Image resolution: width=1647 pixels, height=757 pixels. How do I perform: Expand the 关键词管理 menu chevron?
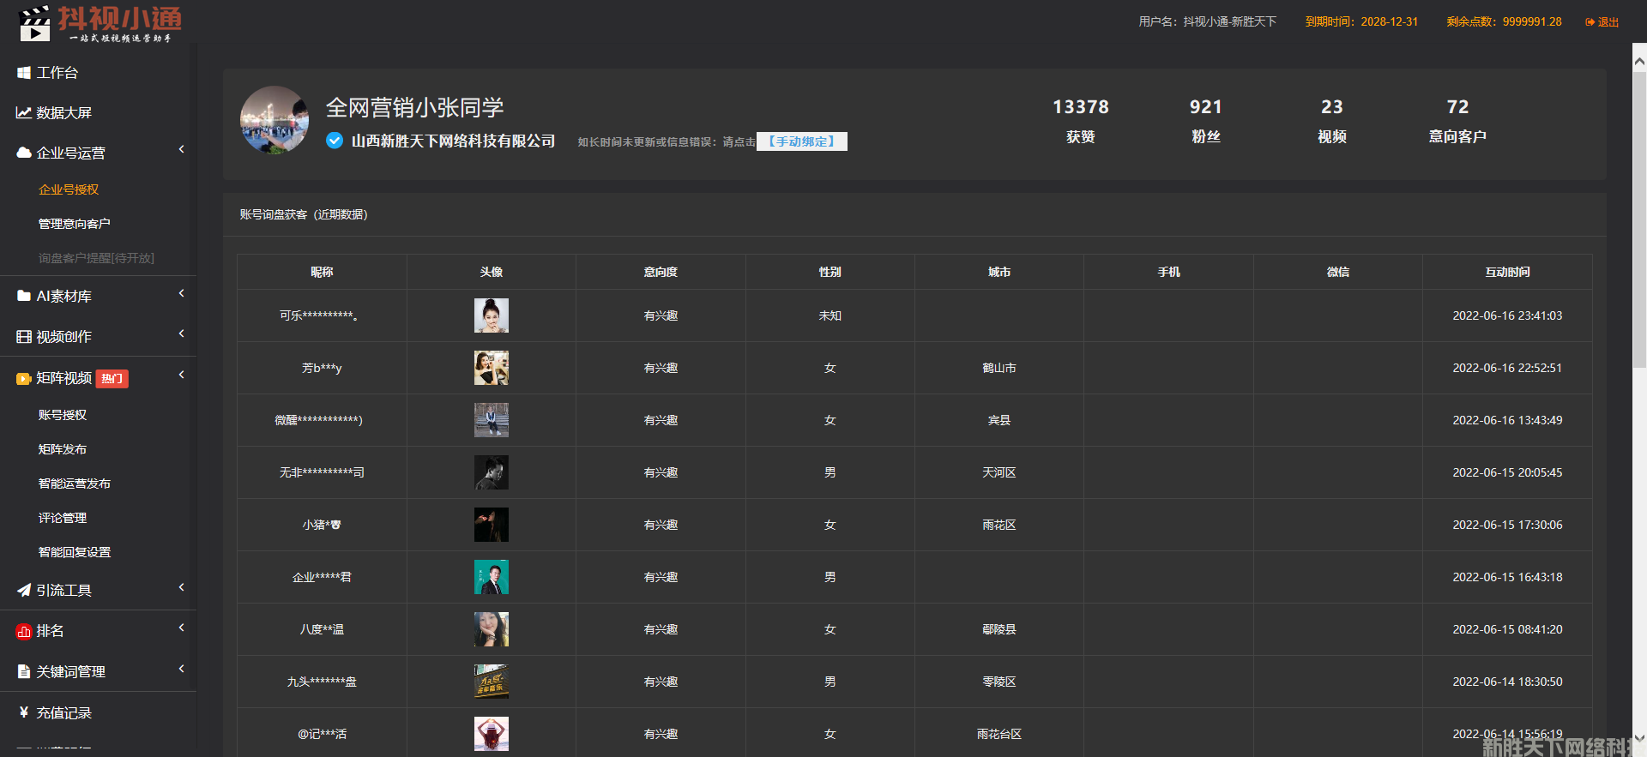[x=181, y=670]
